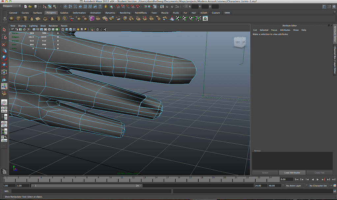
Task: Select the arrow Select tool in toolbox
Action: coord(4,30)
